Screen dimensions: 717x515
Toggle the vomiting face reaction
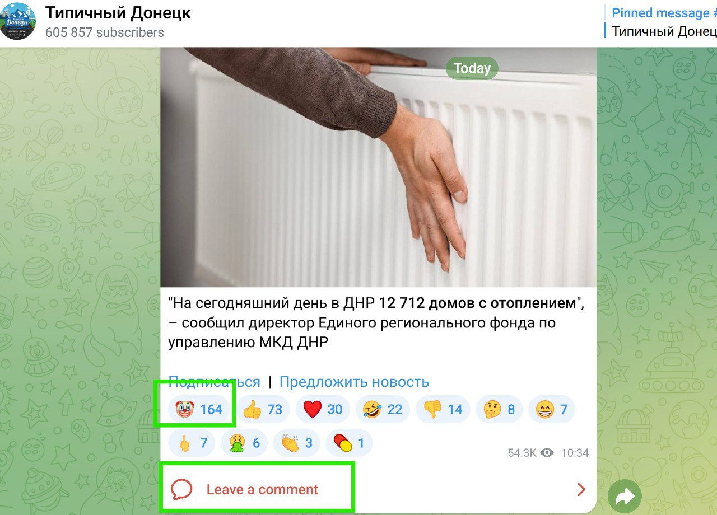pyautogui.click(x=244, y=443)
